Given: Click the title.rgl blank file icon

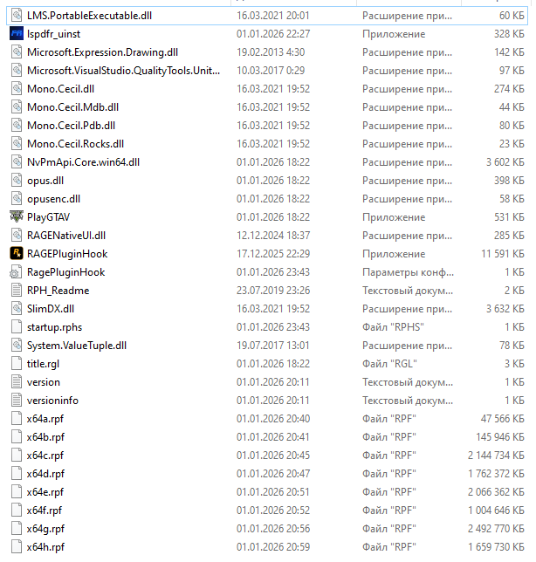Looking at the screenshot, I should (x=17, y=363).
